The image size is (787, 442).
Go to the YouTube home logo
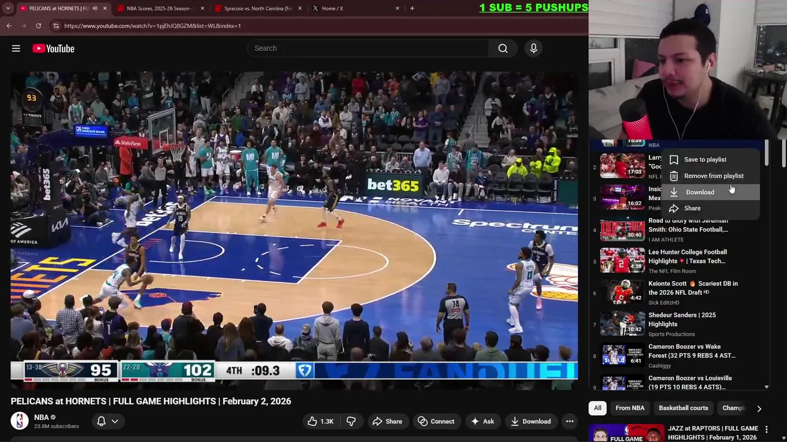(x=53, y=48)
